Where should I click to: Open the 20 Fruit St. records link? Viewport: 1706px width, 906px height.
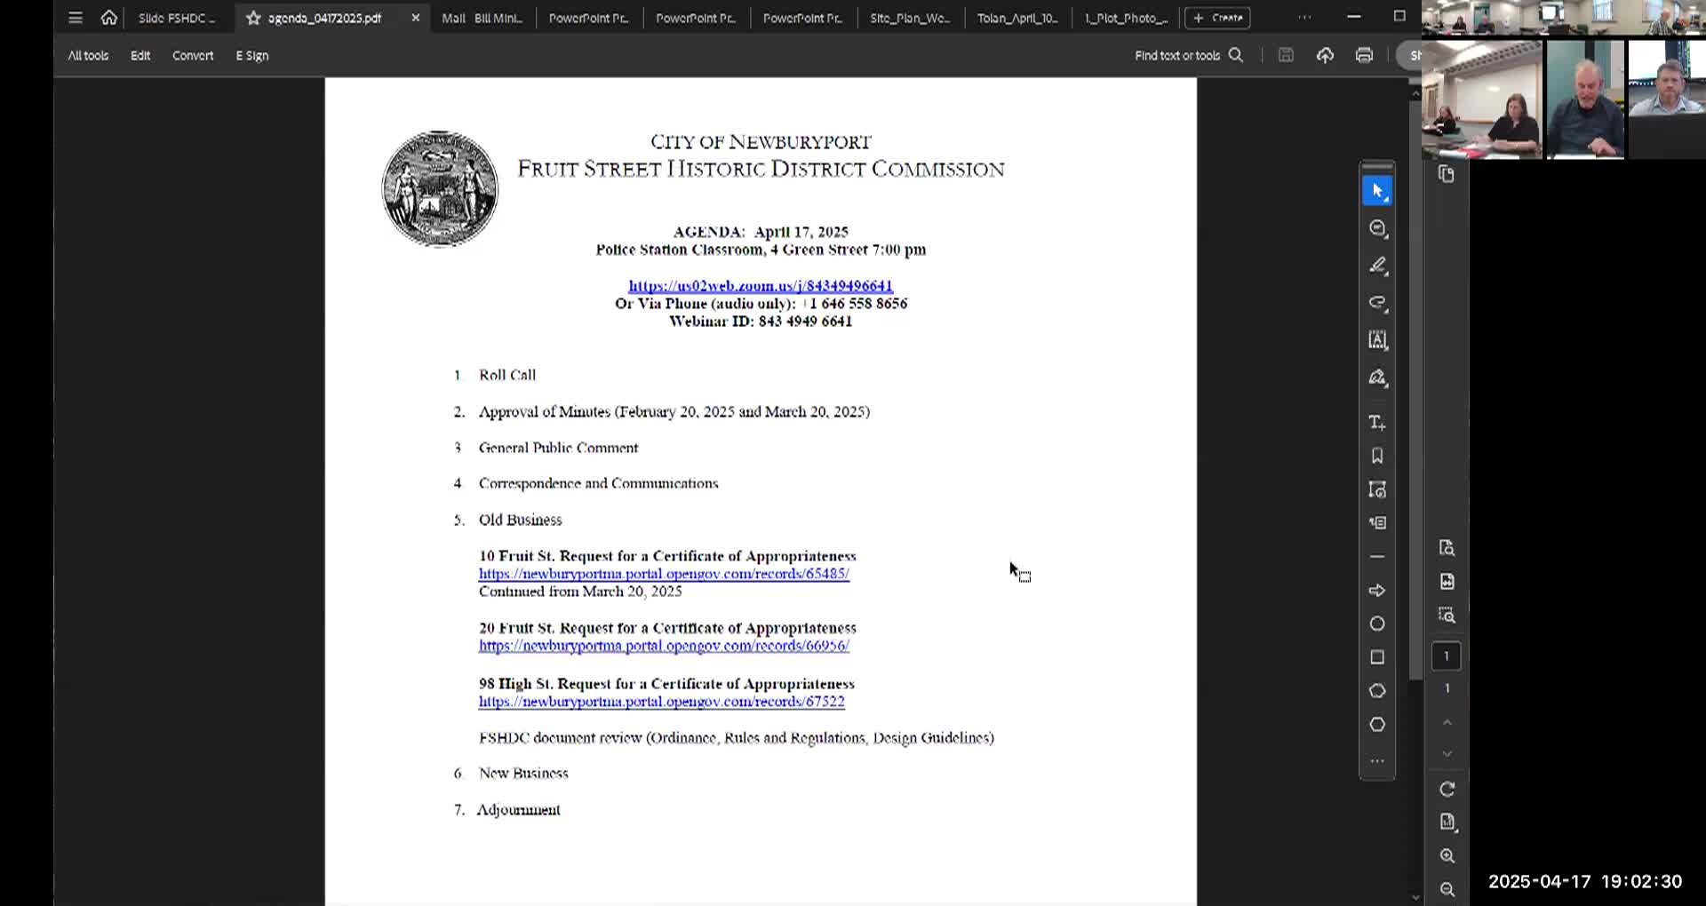tap(664, 646)
